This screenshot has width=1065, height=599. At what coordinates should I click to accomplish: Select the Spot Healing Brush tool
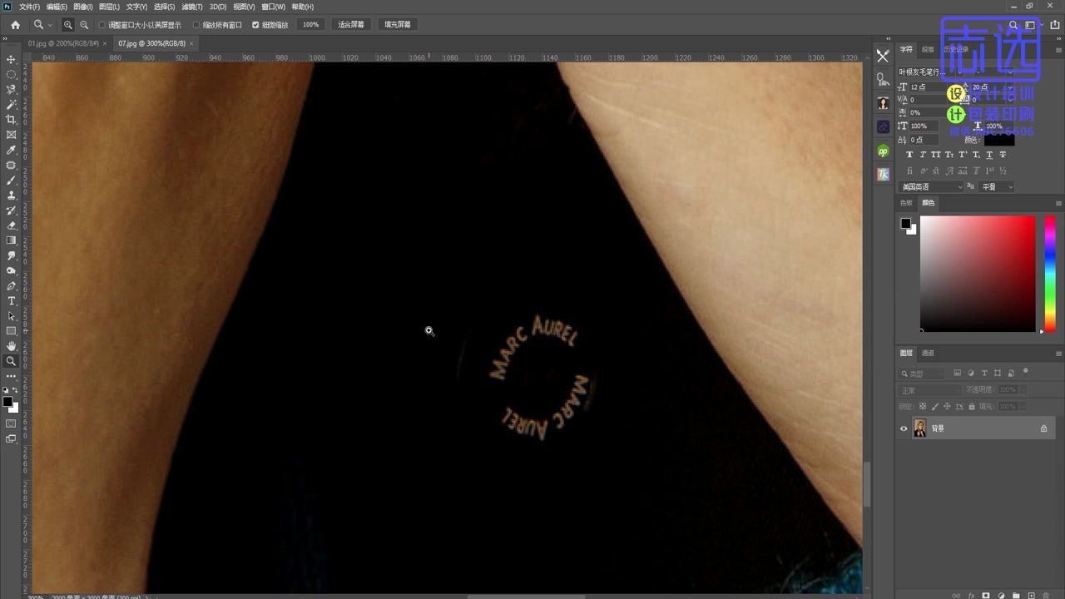(11, 165)
